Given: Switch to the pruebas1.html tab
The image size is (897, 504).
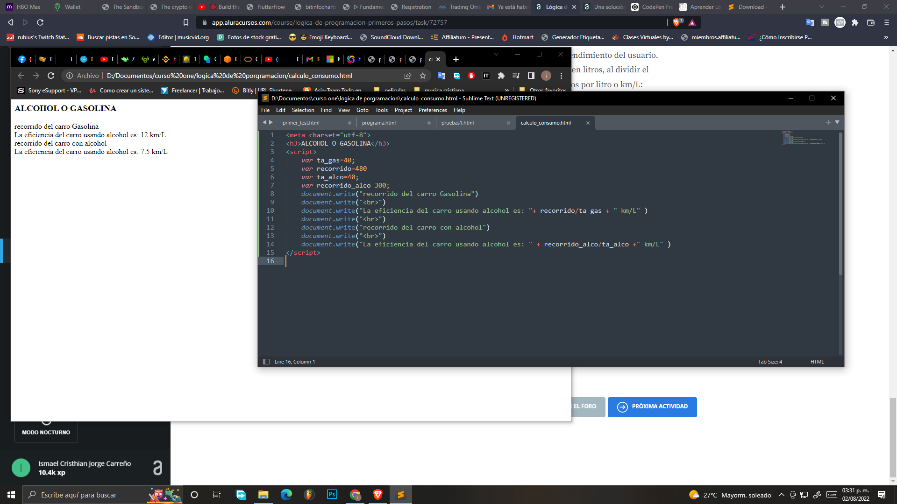Looking at the screenshot, I should 457,123.
